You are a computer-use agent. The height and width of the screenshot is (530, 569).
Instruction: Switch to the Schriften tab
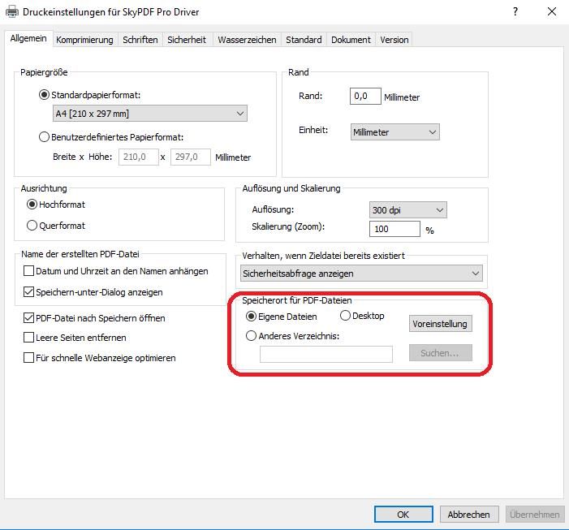point(140,40)
